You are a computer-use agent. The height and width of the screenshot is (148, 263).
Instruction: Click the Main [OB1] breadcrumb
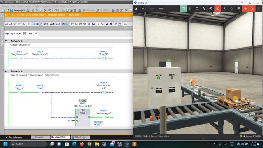pos(75,15)
